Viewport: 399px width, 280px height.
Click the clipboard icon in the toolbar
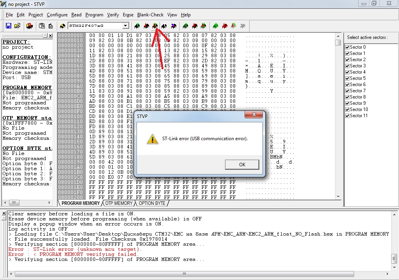pos(42,26)
